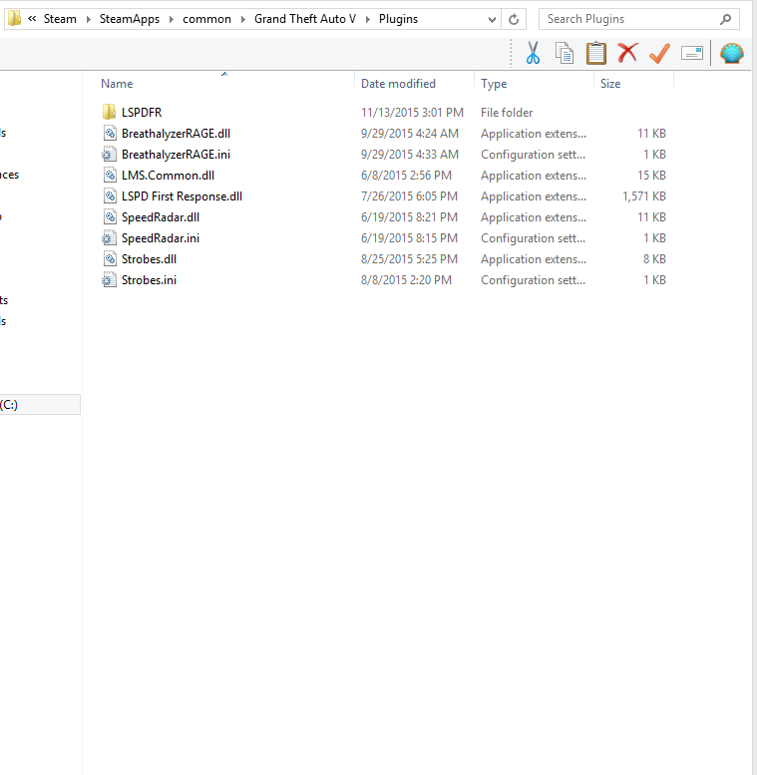757x775 pixels.
Task: Click the 8/8/2015 2:20 PM date
Action: 406,279
